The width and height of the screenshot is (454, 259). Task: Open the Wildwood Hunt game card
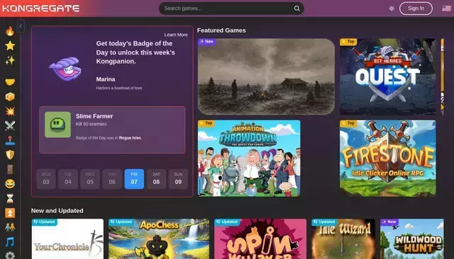click(x=411, y=238)
